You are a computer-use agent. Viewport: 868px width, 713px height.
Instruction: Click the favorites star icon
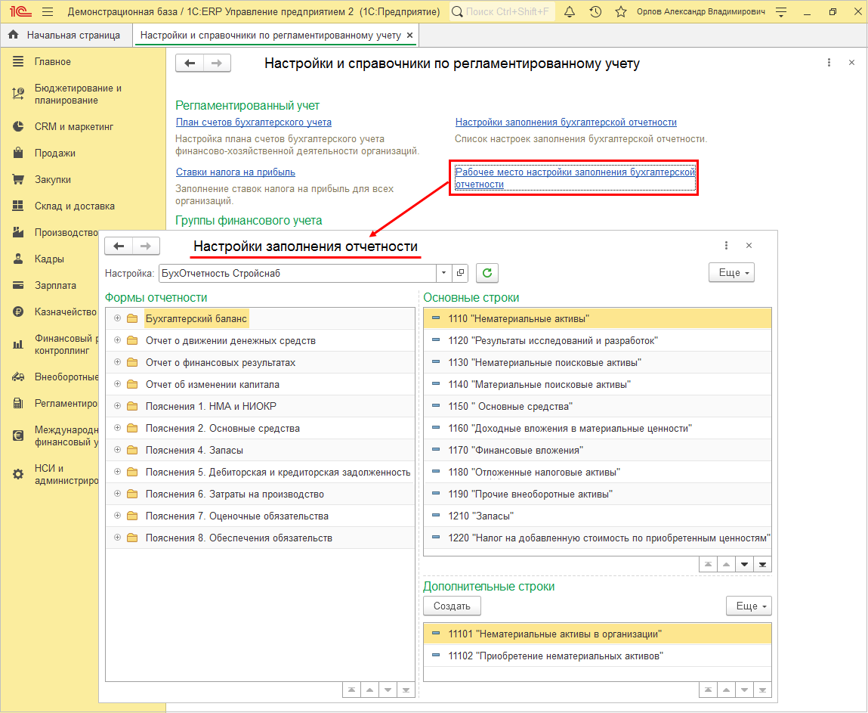pos(621,12)
